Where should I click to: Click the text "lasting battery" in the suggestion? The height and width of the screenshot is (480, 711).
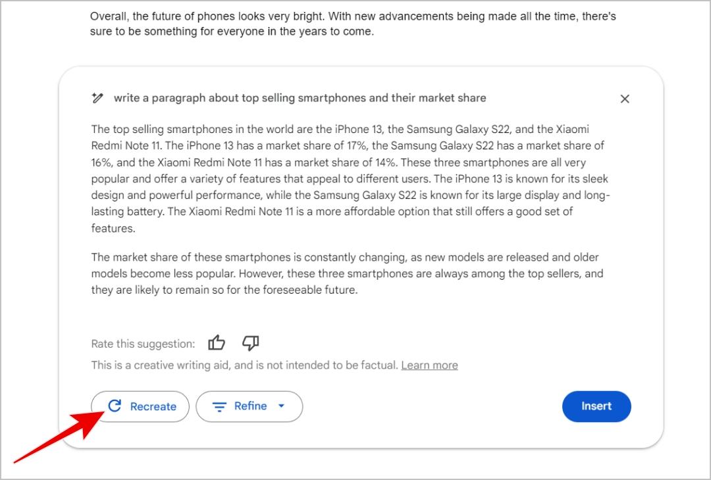click(x=128, y=211)
